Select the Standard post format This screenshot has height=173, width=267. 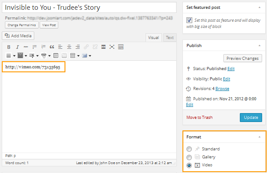click(189, 149)
